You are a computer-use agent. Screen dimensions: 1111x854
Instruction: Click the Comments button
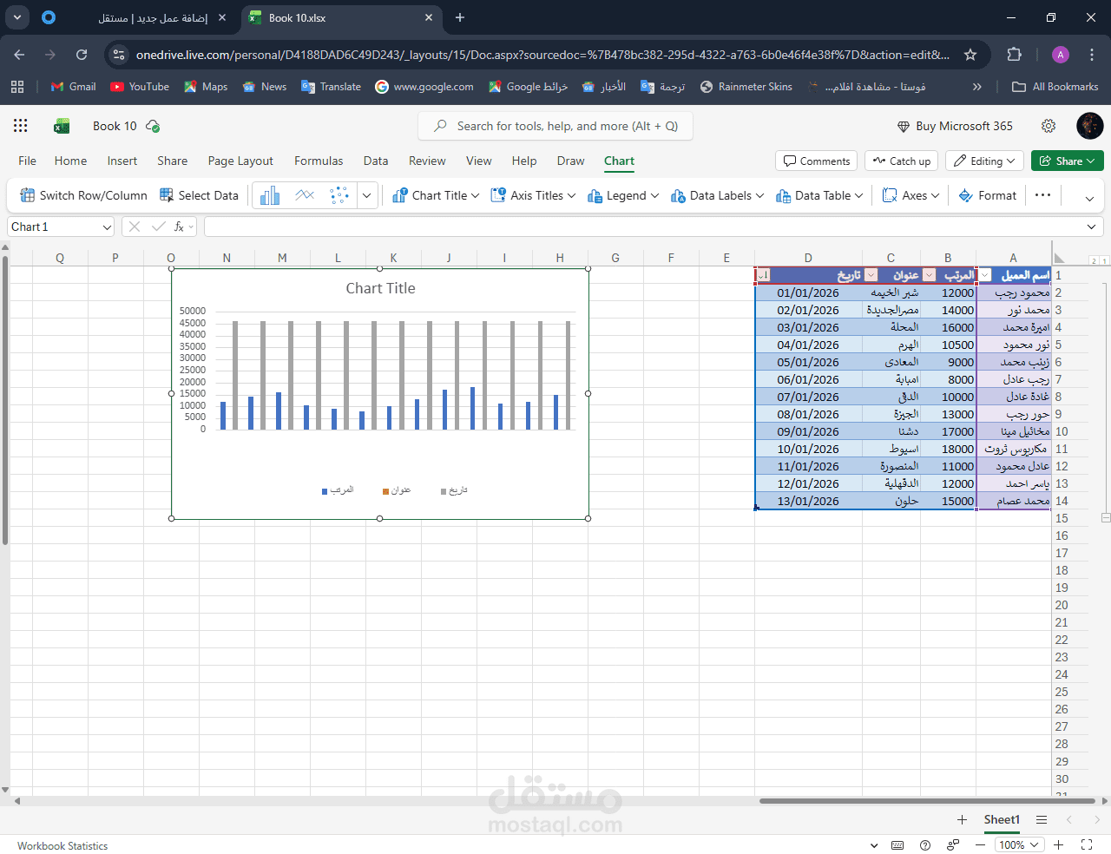point(817,161)
